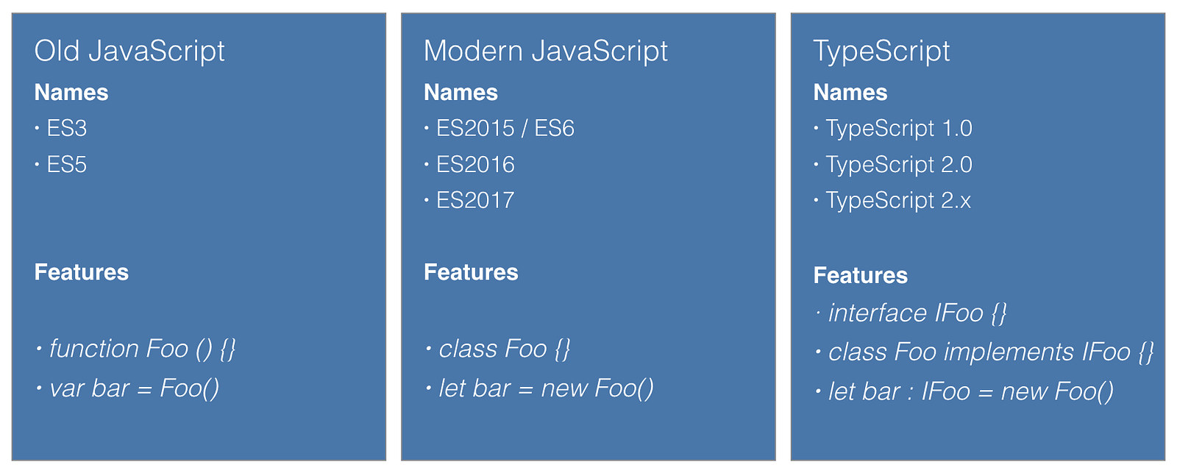This screenshot has height=473, width=1177.
Task: Click "Features" heading in TypeScript panel
Action: (x=861, y=275)
